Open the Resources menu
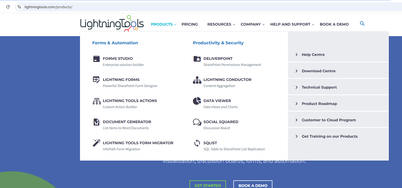This screenshot has height=188, width=402. (219, 24)
